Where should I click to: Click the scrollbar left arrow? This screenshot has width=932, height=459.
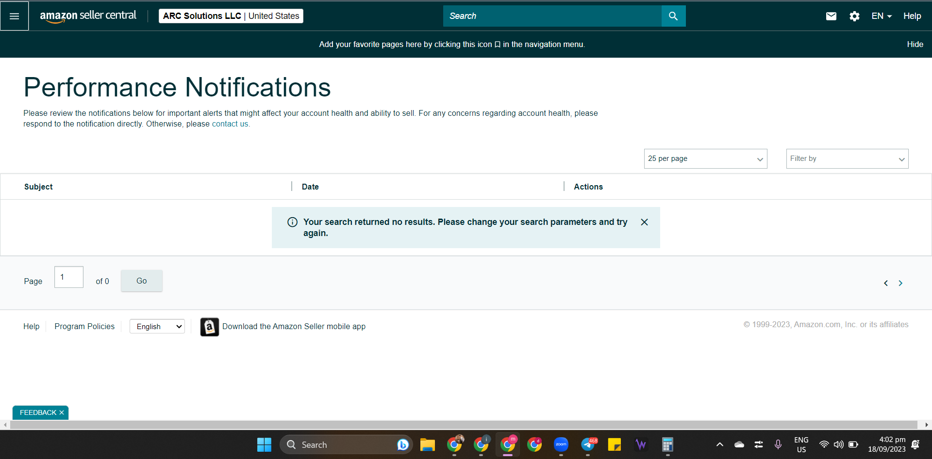tap(5, 425)
